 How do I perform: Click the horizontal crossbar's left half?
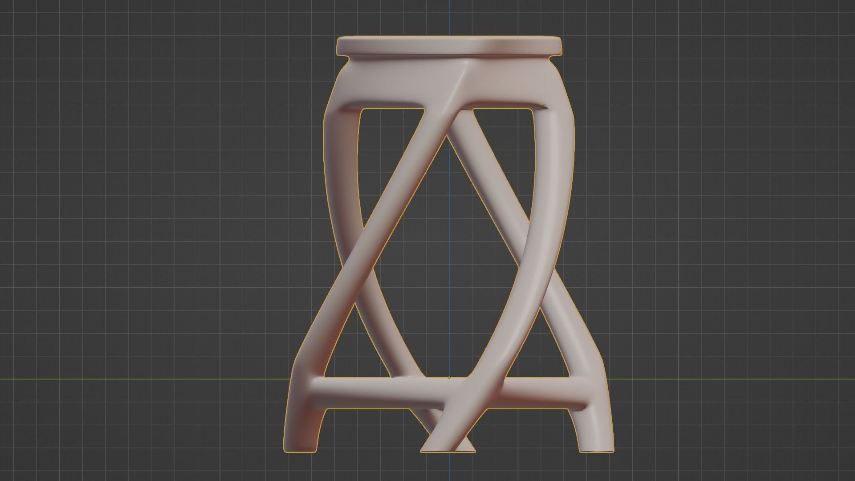(x=356, y=392)
